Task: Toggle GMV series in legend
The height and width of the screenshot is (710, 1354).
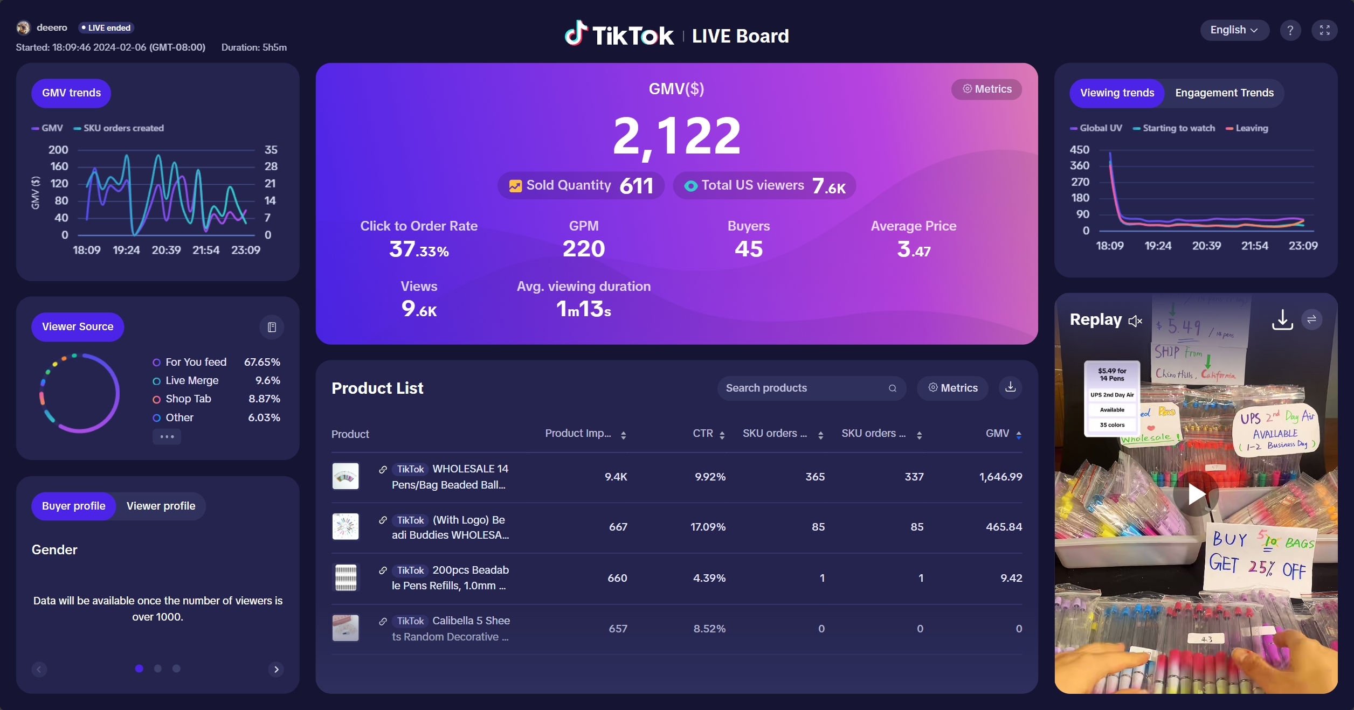Action: coord(47,129)
